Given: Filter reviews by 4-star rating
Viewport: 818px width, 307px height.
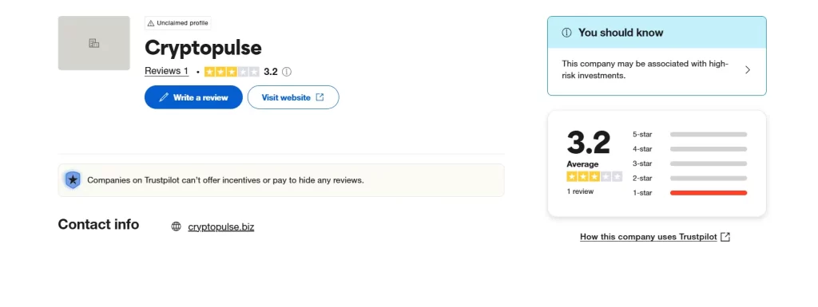Looking at the screenshot, I should (689, 149).
